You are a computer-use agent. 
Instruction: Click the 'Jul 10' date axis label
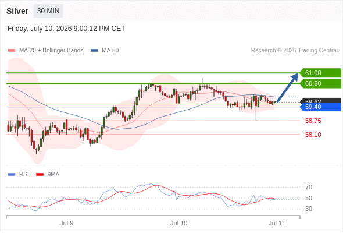point(179,223)
